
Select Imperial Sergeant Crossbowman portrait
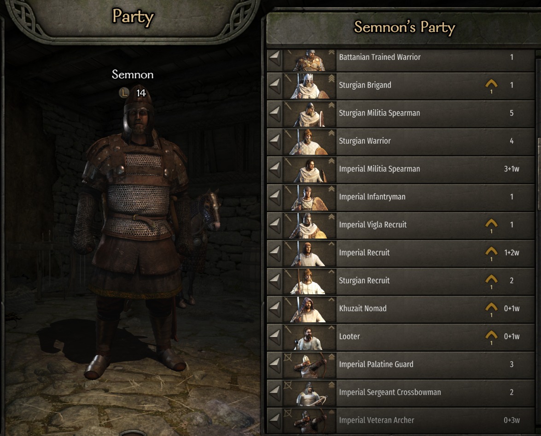(x=309, y=393)
